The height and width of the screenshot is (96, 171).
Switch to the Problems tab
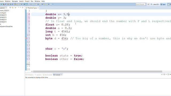30,75
